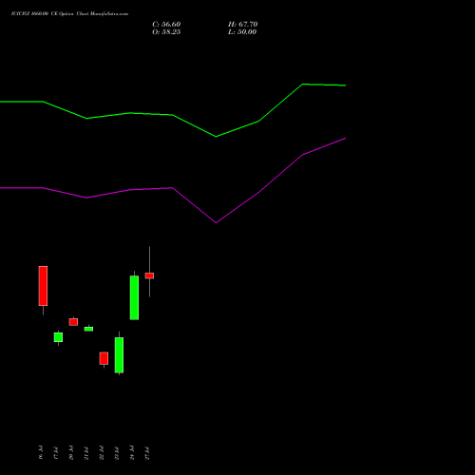Screen dimensions: 475x475
Task: Click the green upper band line
Action: [x=173, y=115]
